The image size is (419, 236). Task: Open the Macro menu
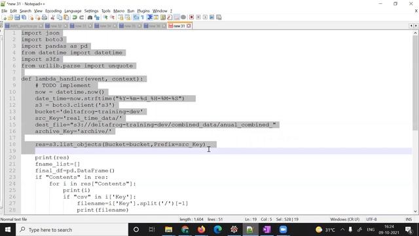pos(119,11)
